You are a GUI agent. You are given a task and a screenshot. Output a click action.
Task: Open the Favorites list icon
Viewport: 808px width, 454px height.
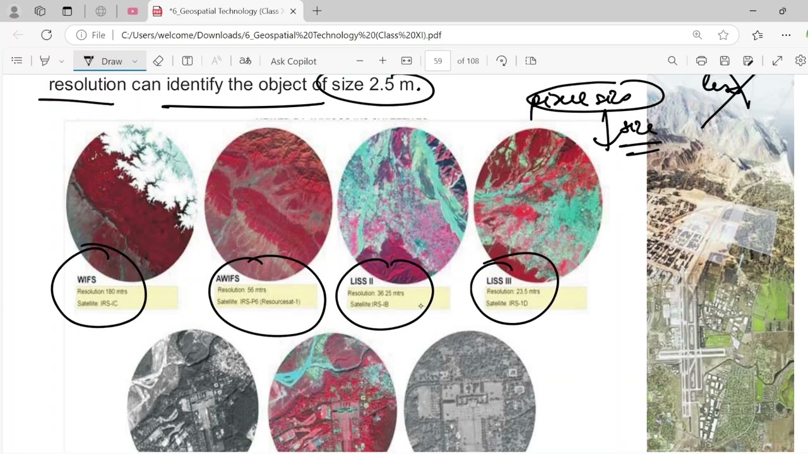click(x=757, y=35)
